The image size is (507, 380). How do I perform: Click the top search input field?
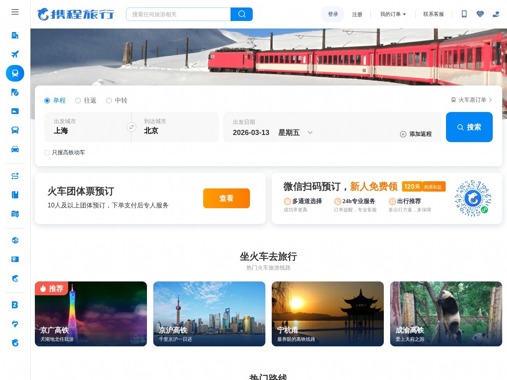[178, 14]
